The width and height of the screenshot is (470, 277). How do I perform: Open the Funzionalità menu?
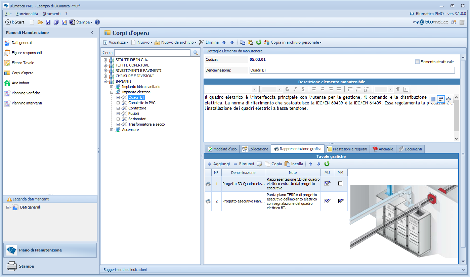pyautogui.click(x=27, y=14)
